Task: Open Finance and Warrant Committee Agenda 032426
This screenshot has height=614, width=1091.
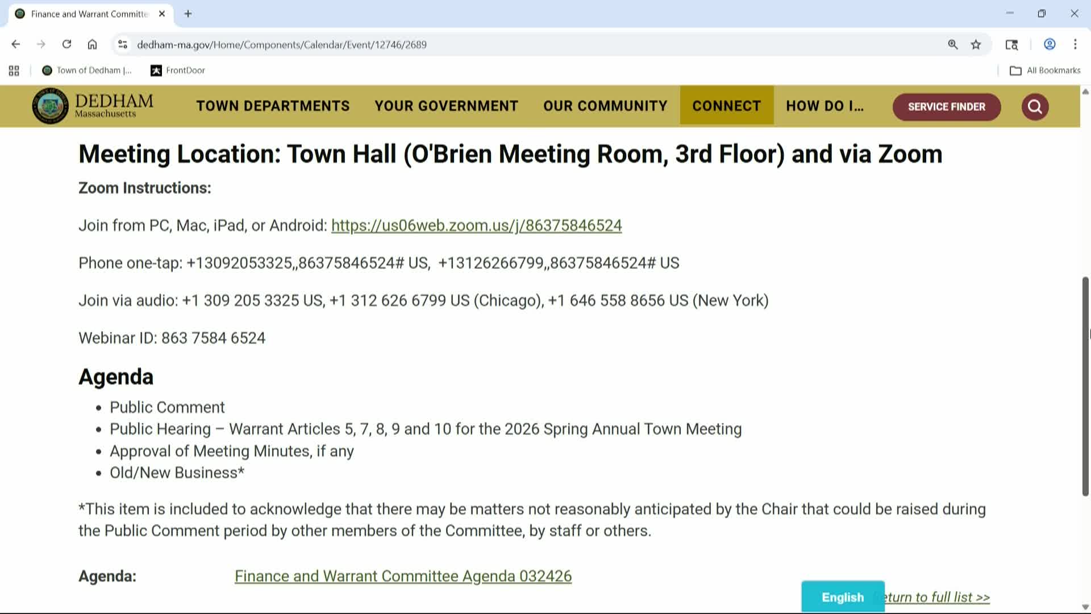Action: pos(403,576)
